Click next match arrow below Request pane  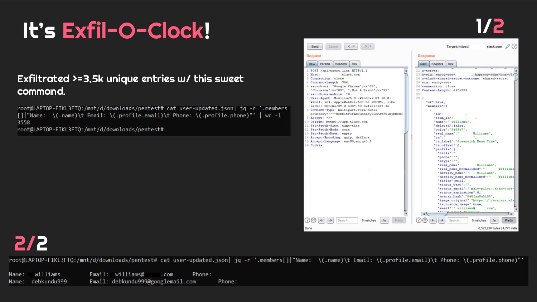coord(330,220)
